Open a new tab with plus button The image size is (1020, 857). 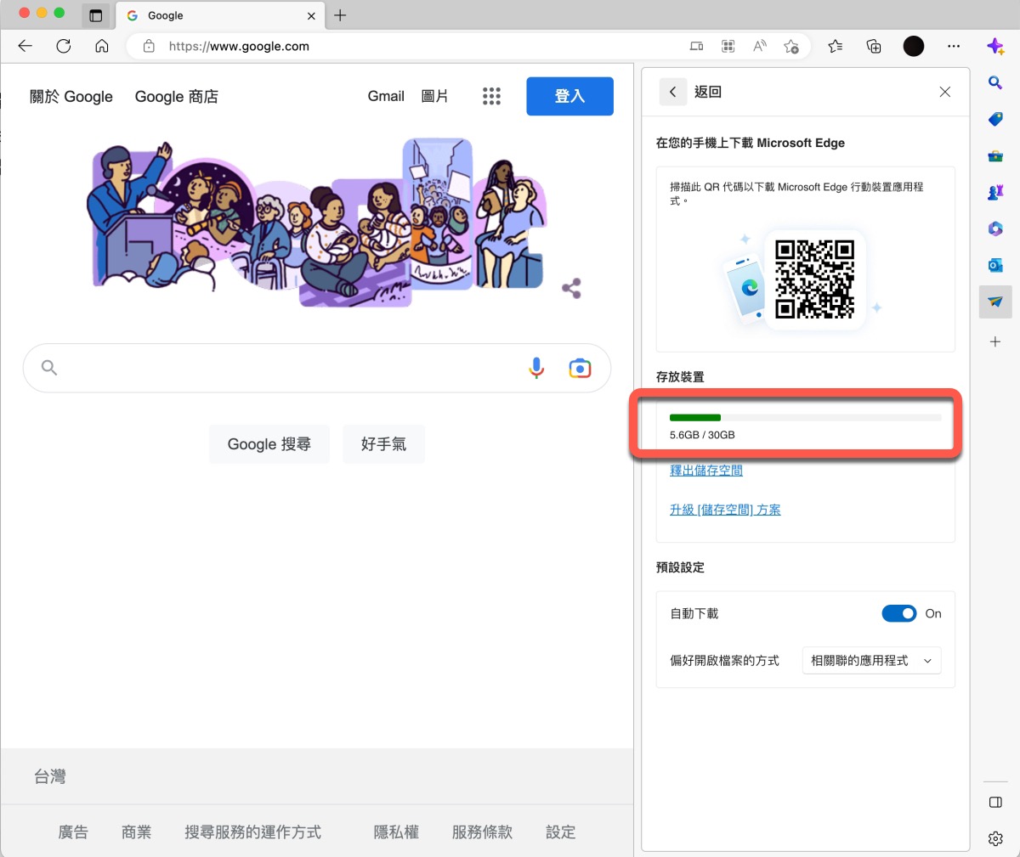pyautogui.click(x=340, y=15)
